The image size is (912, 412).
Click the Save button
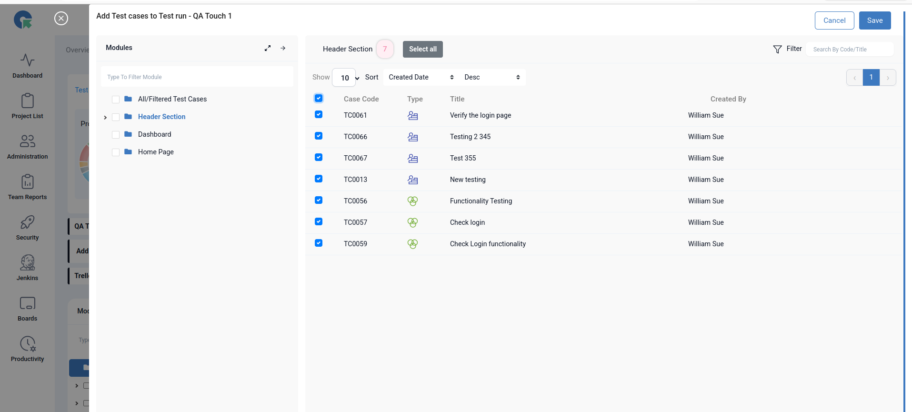(874, 20)
